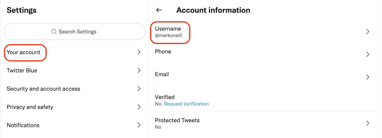Image resolution: width=382 pixels, height=138 pixels.
Task: Open Notifications settings
Action: (x=23, y=125)
